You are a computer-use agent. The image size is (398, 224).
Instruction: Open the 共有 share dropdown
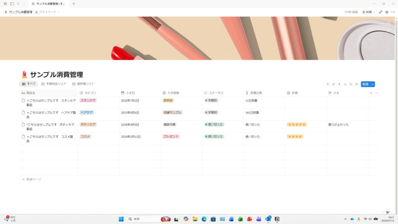pyautogui.click(x=368, y=12)
